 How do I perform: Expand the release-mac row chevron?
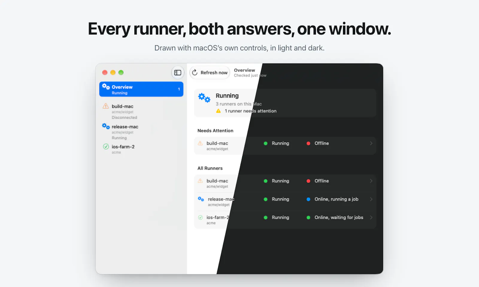point(371,199)
